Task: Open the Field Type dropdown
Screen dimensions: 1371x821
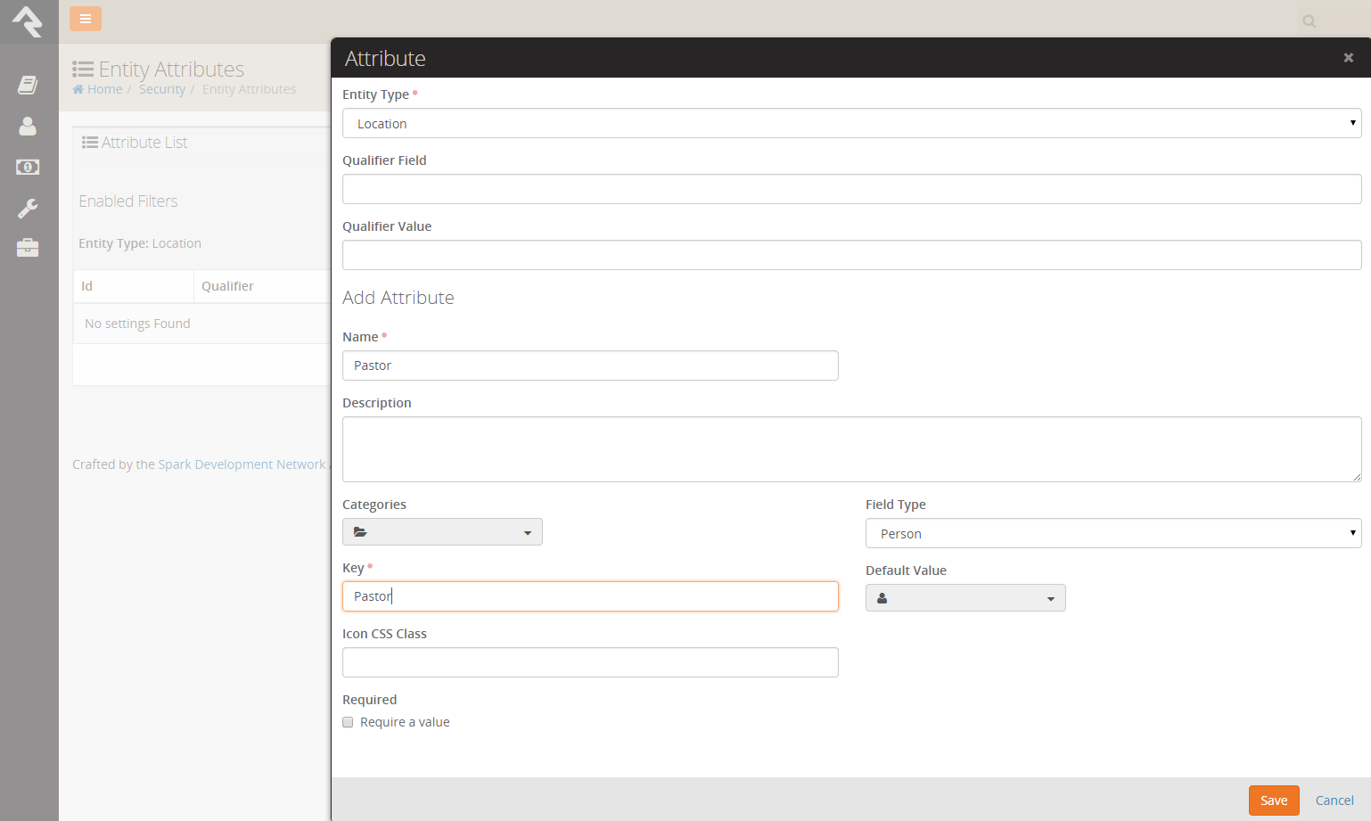Action: 1112,534
